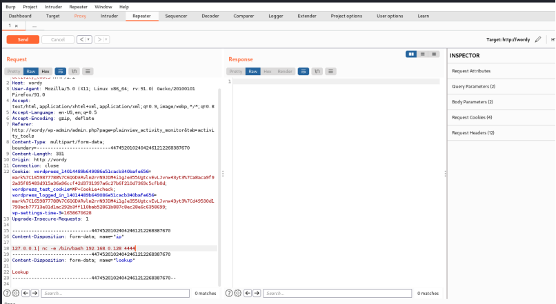Go back to previous request in history
The width and height of the screenshot is (556, 304).
pyautogui.click(x=81, y=40)
